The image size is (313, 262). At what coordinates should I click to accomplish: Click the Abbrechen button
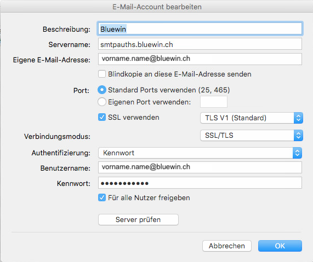click(227, 246)
